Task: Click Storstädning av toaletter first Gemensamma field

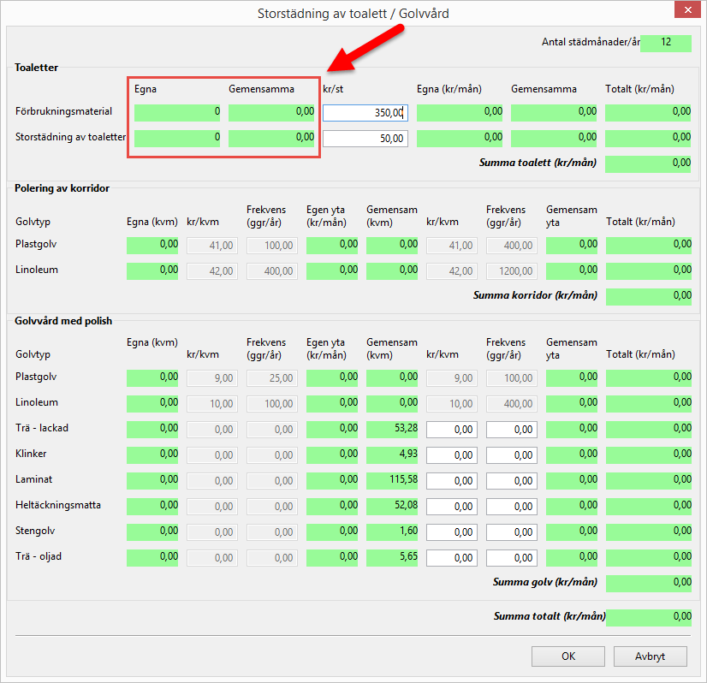Action: 271,139
